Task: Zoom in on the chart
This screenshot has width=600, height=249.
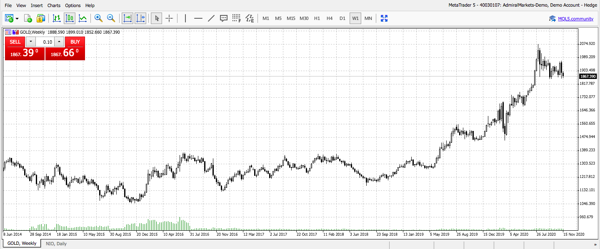Action: (x=98, y=18)
